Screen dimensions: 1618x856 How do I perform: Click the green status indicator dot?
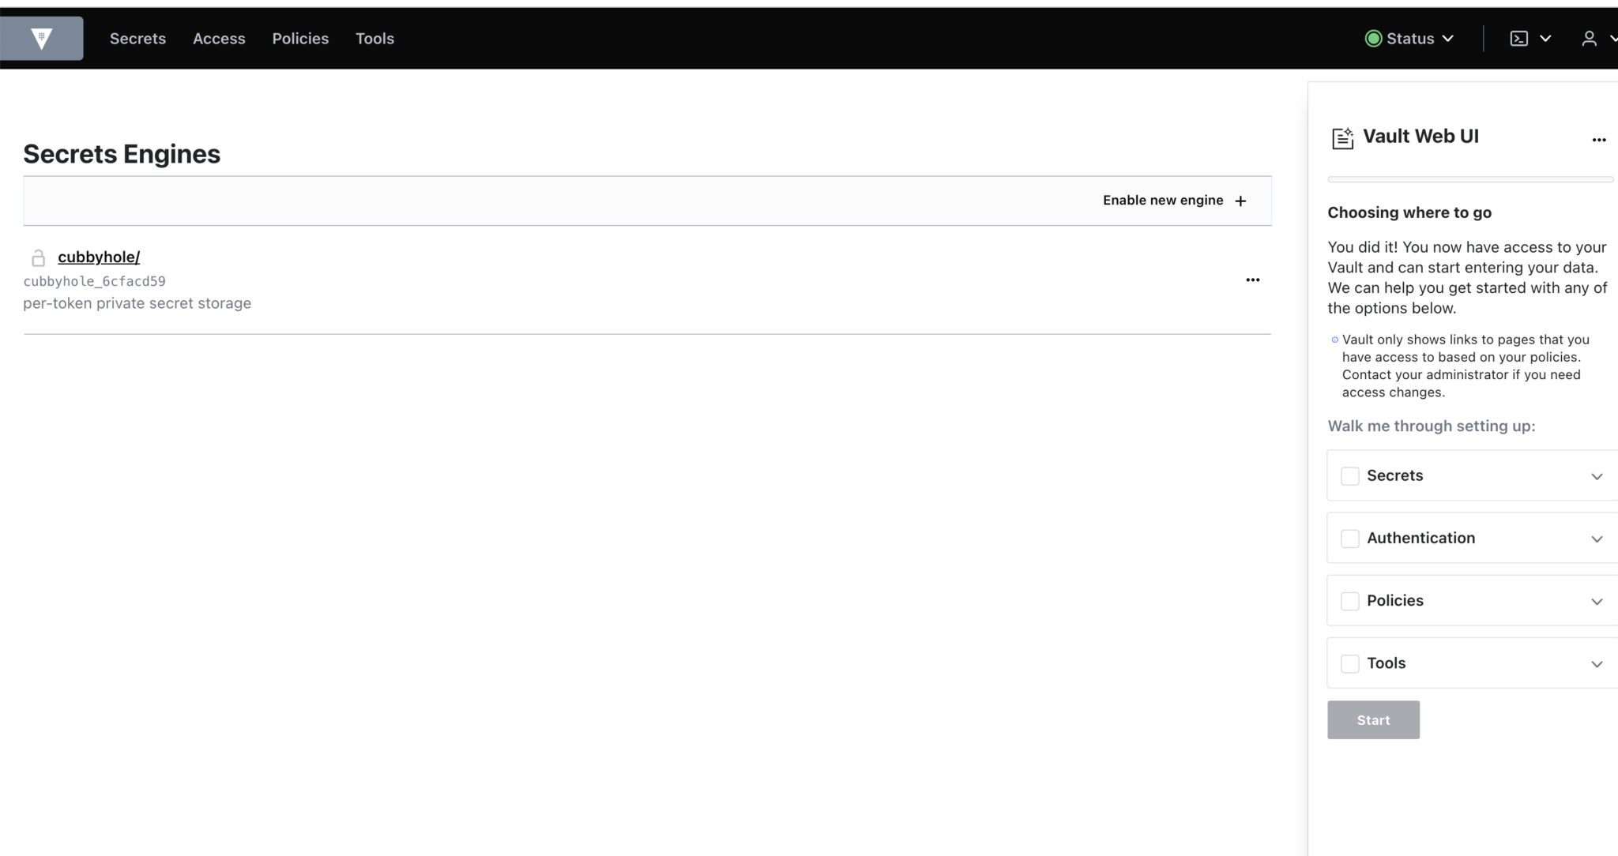(1372, 38)
